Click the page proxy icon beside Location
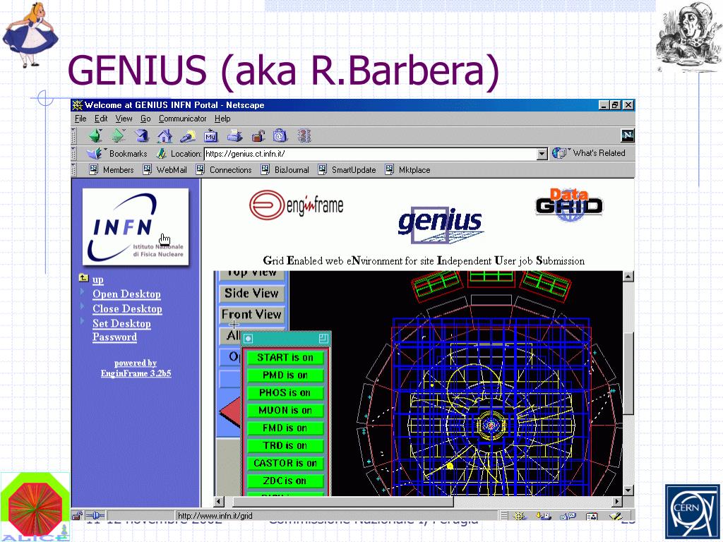 (161, 153)
